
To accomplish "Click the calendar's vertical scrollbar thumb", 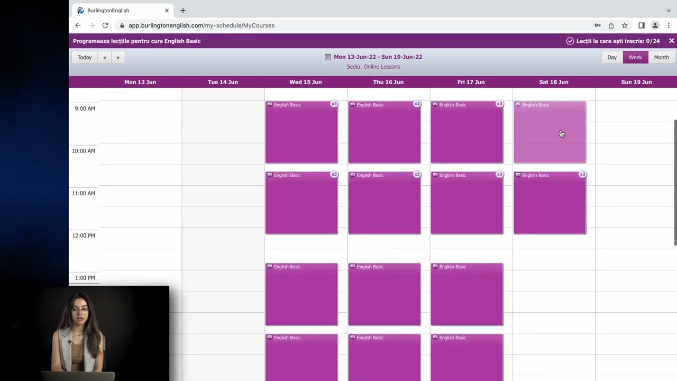I will (675, 183).
